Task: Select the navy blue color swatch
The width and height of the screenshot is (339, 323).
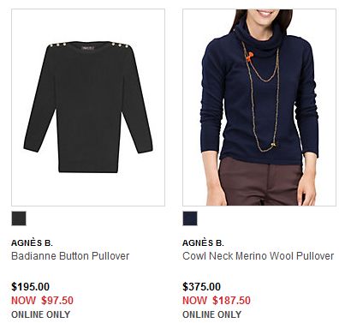Action: (190, 218)
